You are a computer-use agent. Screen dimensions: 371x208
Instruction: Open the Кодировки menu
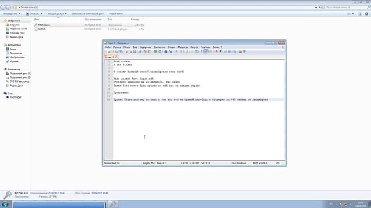tap(146, 47)
